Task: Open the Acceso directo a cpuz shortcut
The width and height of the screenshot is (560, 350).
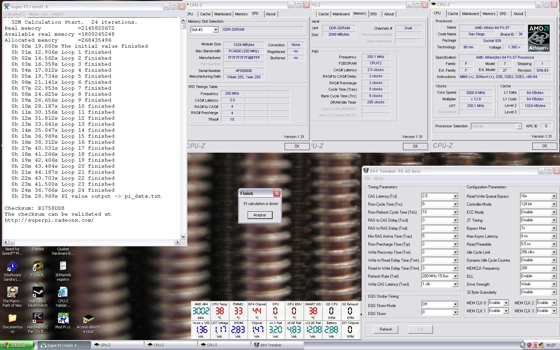Action: (x=88, y=318)
